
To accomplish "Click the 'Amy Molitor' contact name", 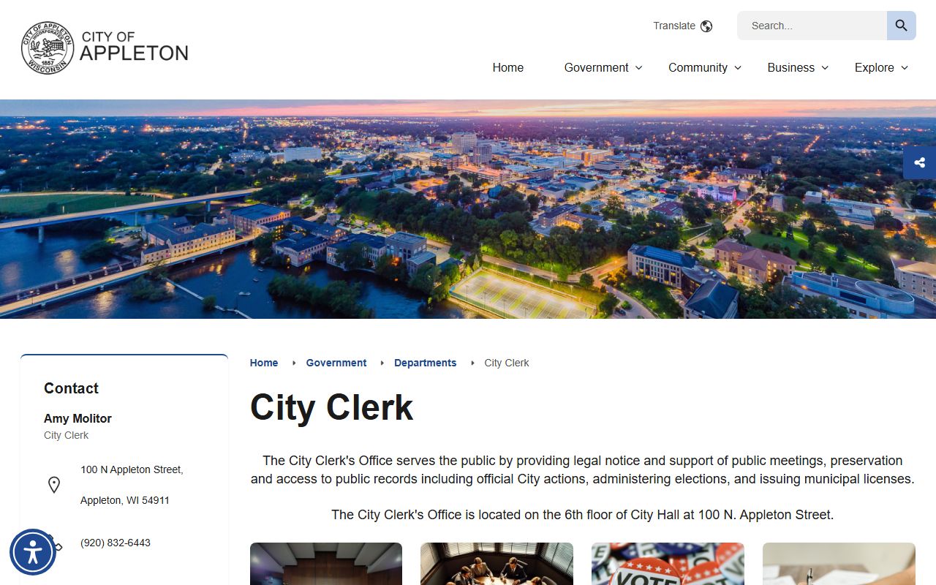I will pos(78,418).
